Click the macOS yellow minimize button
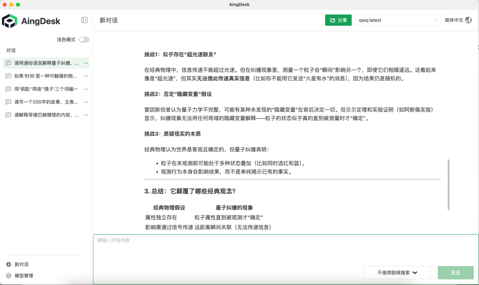This screenshot has height=285, width=479. 11,4
